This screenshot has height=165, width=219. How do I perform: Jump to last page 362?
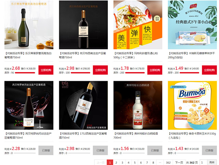pyautogui.click(x=168, y=163)
